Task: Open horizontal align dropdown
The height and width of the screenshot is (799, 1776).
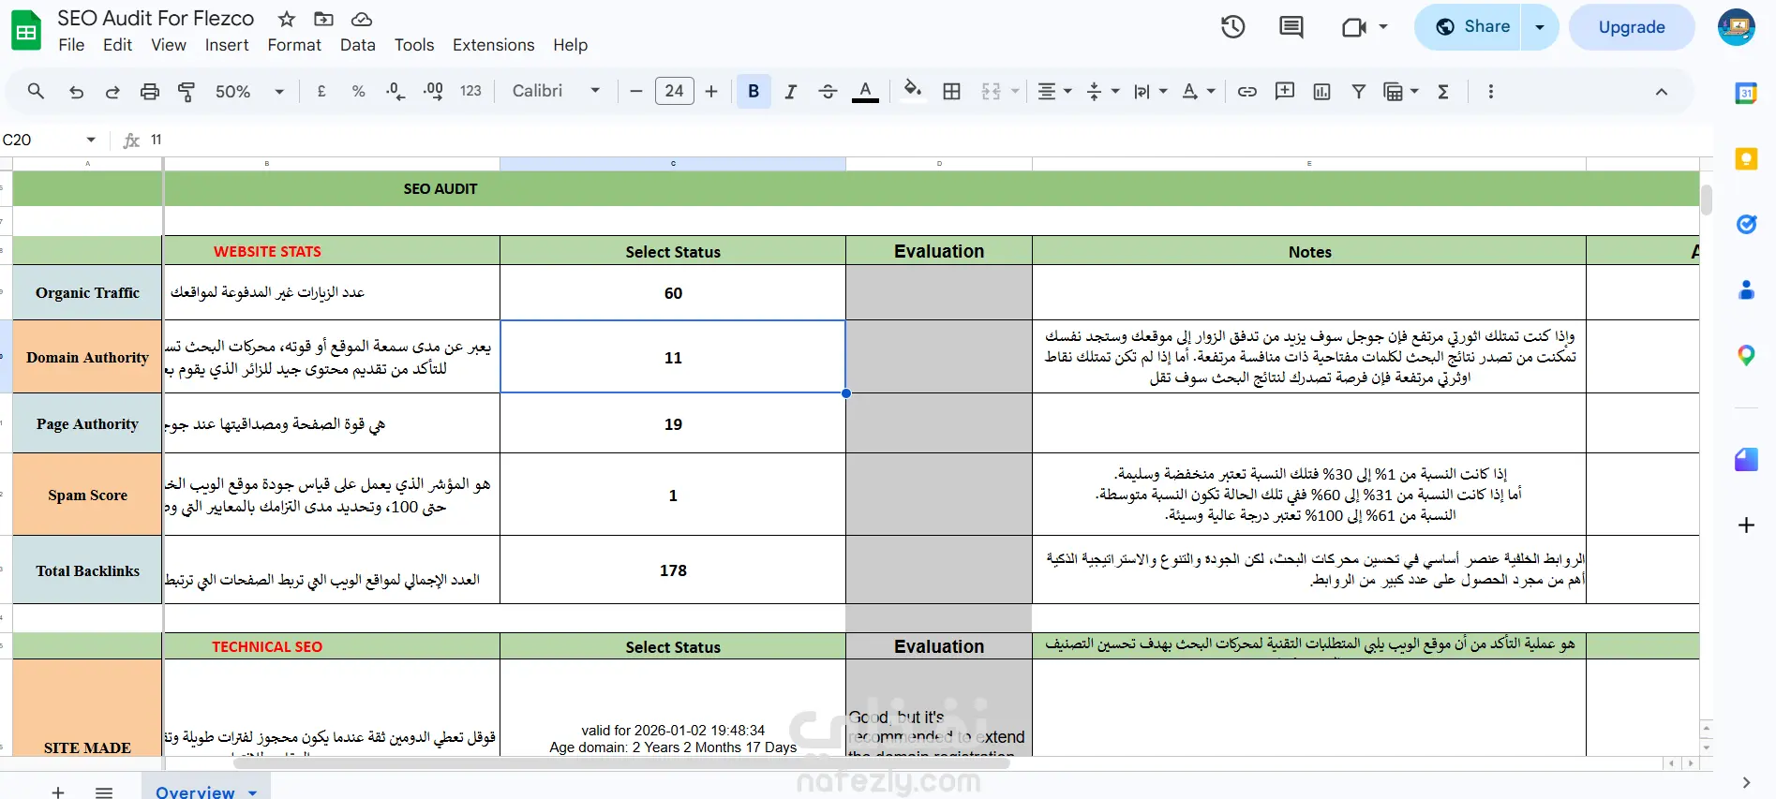Action: [x=1054, y=91]
